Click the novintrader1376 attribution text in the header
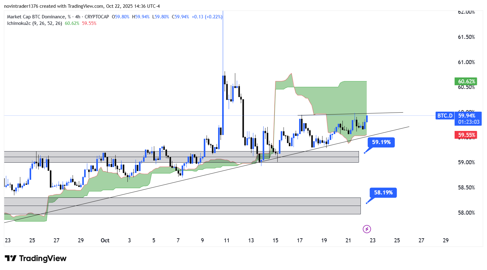Screen dimensions: 487x270 [x=21, y=6]
